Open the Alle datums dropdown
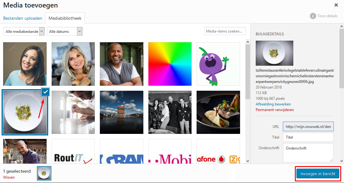The height and width of the screenshot is (183, 344). 65,31
